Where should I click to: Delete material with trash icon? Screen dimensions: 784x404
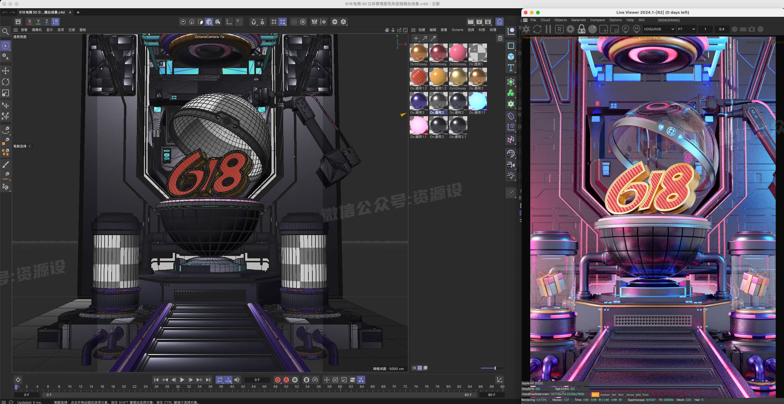tap(500, 38)
